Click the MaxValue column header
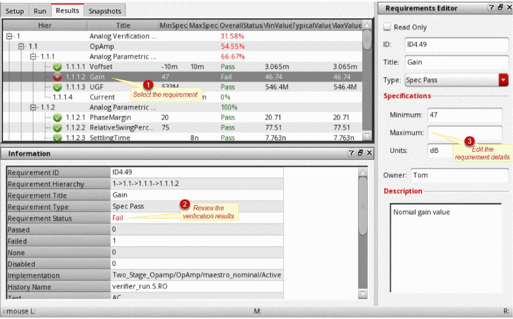Image resolution: width=513 pixels, height=319 pixels. tap(347, 25)
